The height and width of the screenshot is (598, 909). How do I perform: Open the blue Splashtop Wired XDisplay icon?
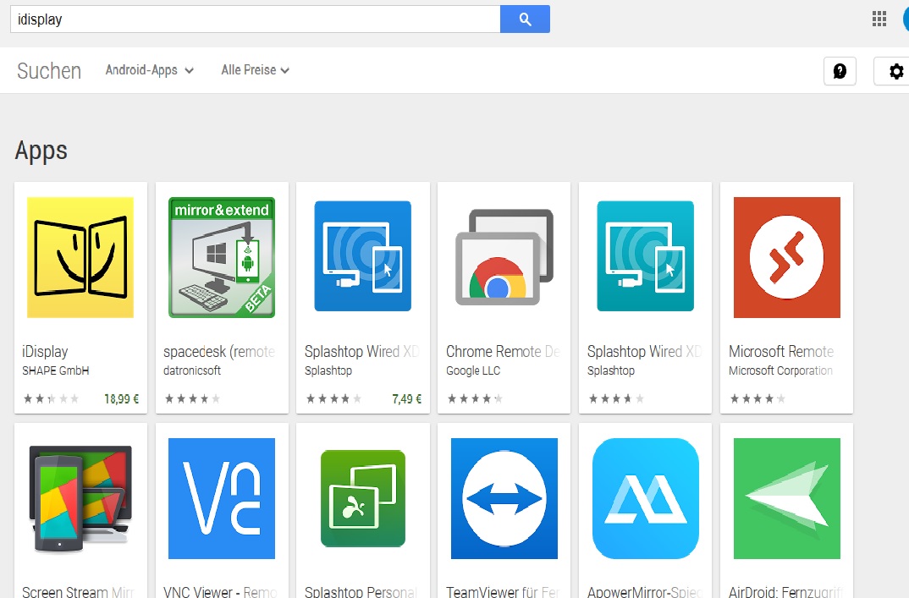[363, 256]
